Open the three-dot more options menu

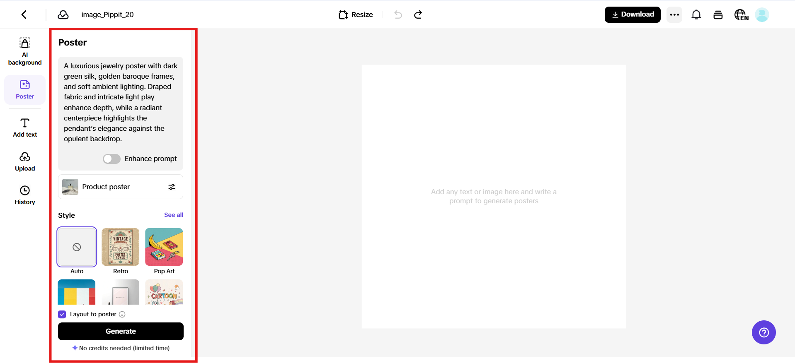[x=674, y=15]
